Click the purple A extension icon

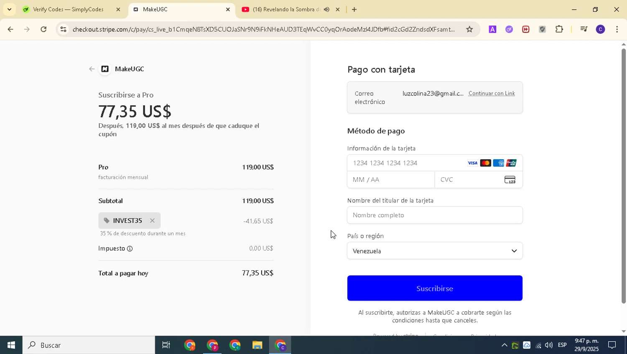[x=492, y=29]
